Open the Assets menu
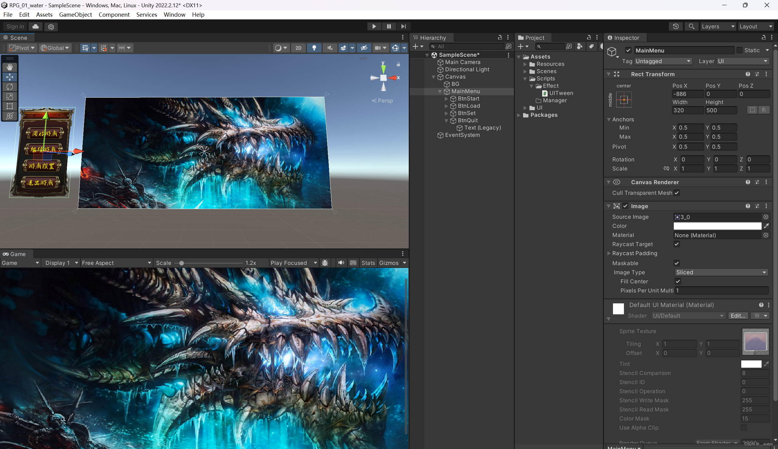The image size is (778, 449). 44,15
